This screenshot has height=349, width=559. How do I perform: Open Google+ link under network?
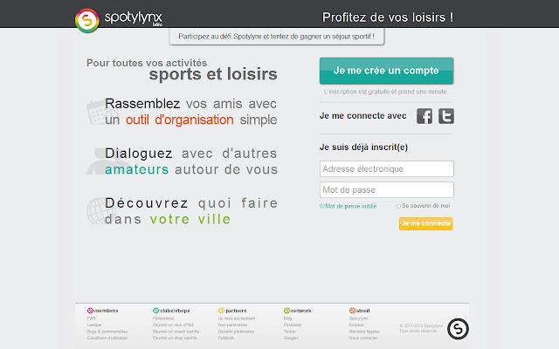[x=291, y=338]
